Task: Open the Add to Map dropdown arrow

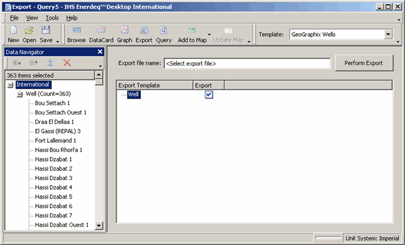Action: pyautogui.click(x=209, y=34)
